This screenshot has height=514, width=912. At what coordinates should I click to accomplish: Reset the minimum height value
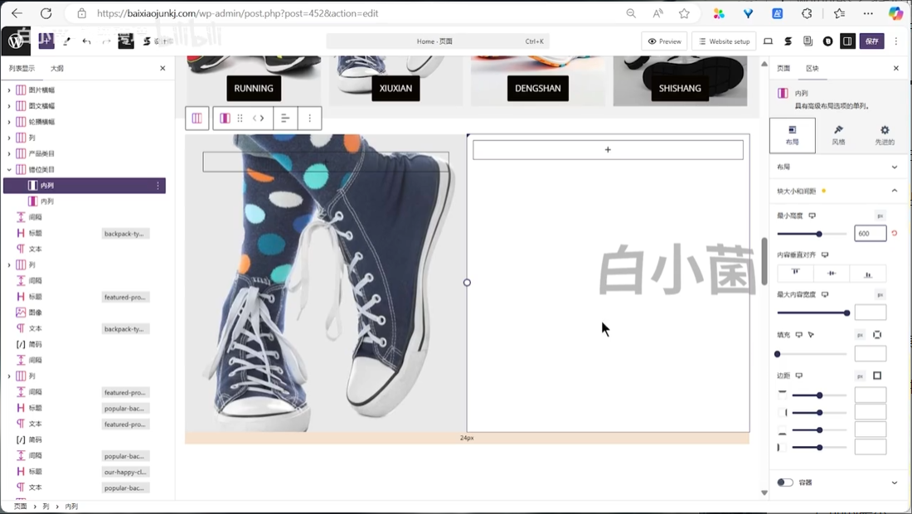(x=895, y=233)
